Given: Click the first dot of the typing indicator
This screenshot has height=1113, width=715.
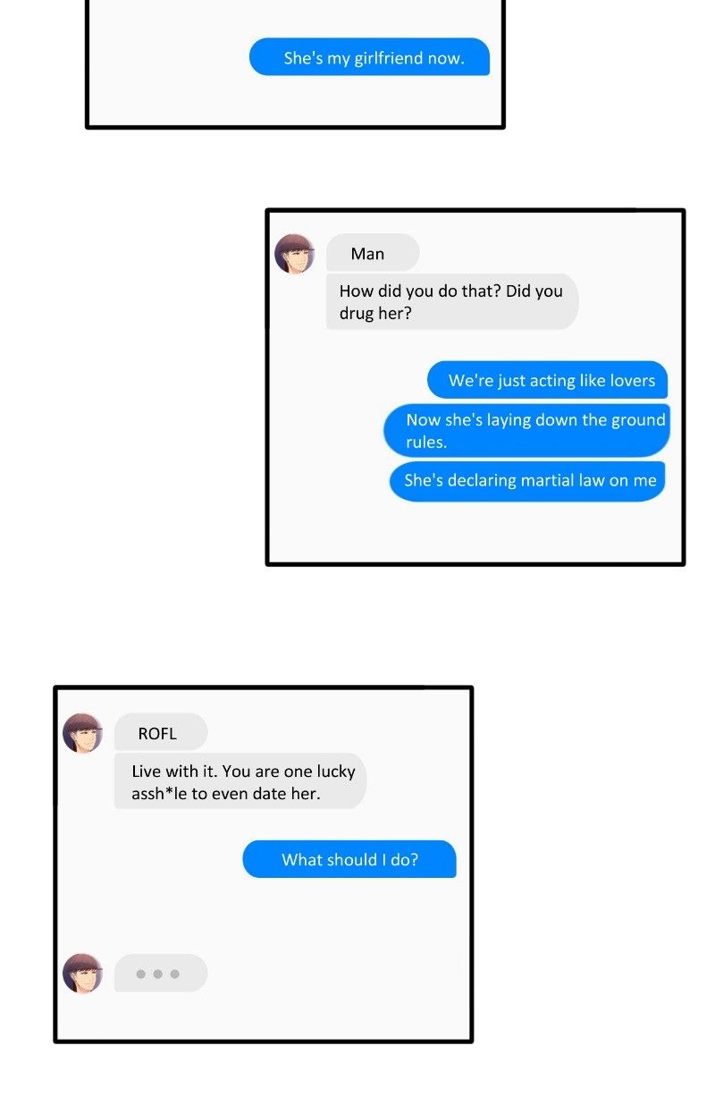Looking at the screenshot, I should pos(141,974).
